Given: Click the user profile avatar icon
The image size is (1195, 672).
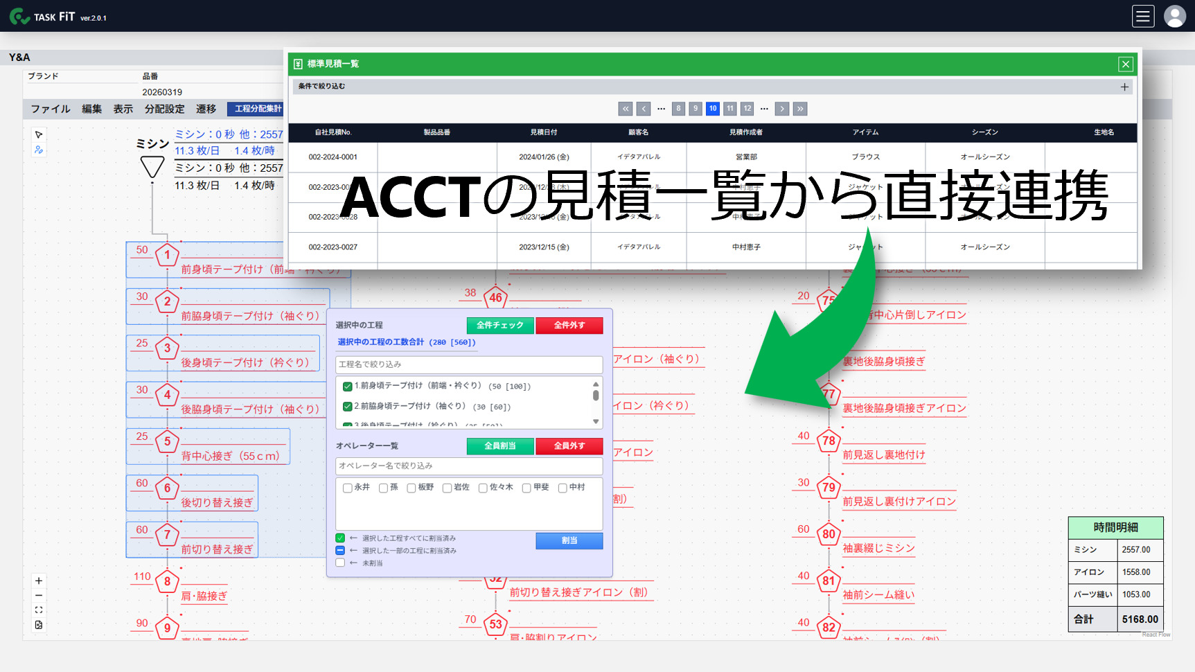Looking at the screenshot, I should 1175,16.
